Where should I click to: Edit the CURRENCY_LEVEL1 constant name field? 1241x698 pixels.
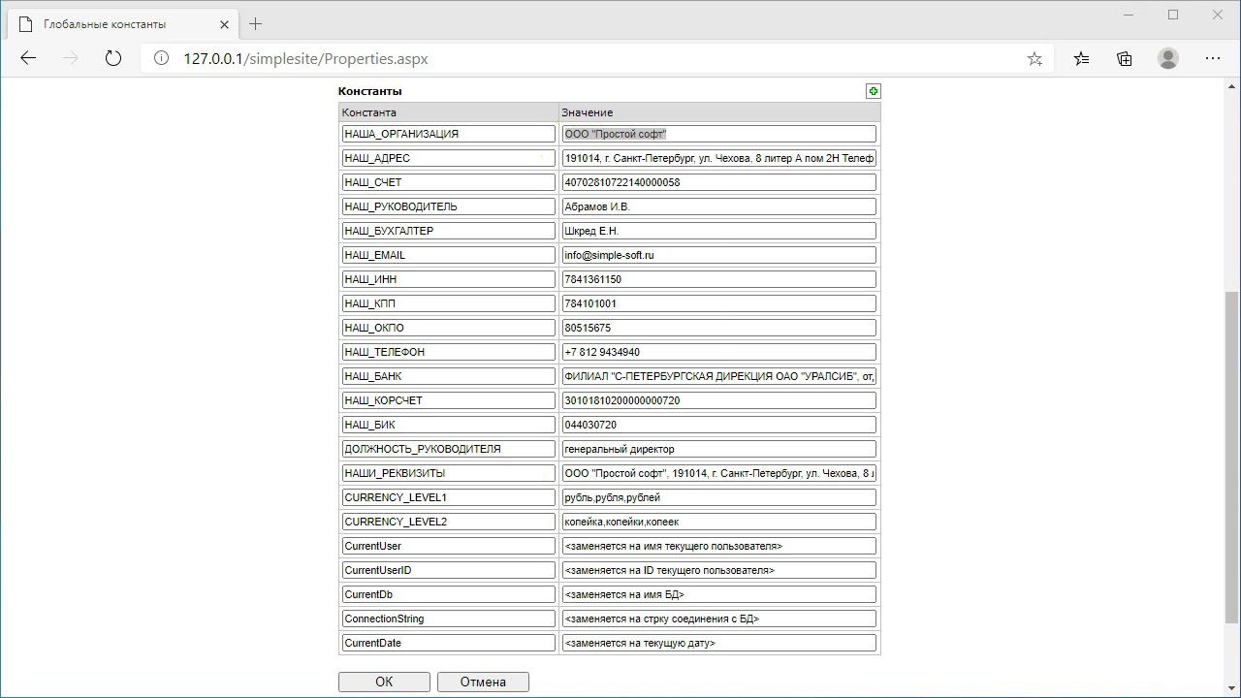(x=448, y=497)
